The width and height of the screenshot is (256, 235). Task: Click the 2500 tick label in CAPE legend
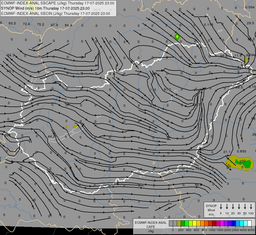[x=235, y=230]
